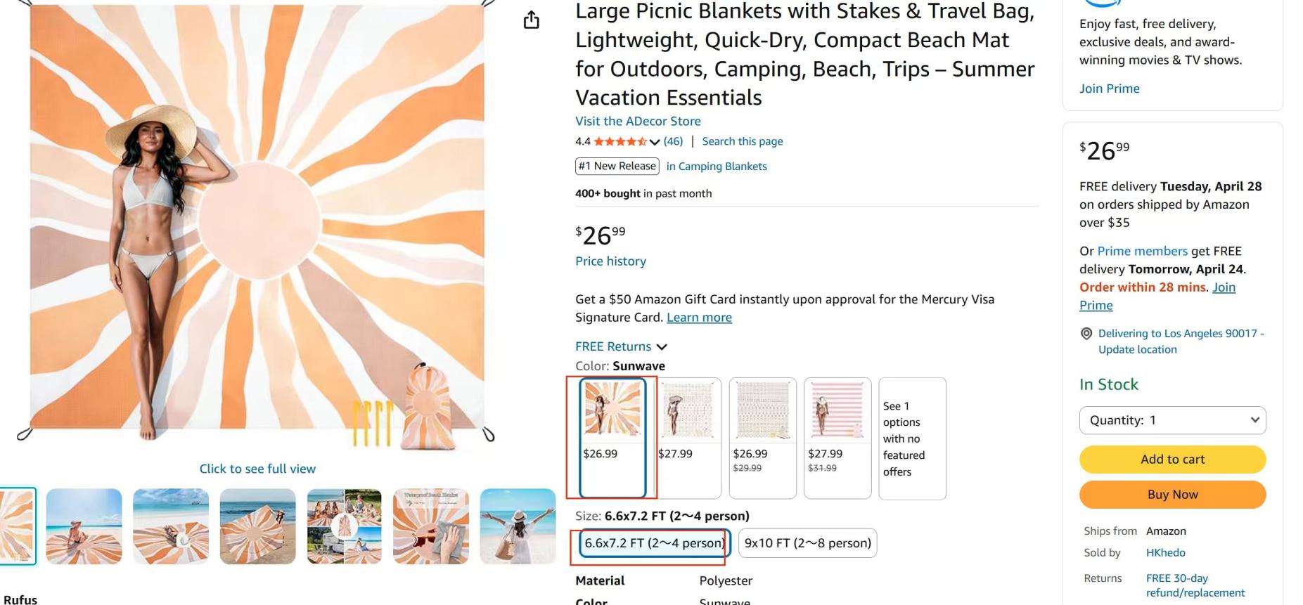The image size is (1303, 605).
Task: View thumbnail of woman with arms raised
Action: click(518, 526)
